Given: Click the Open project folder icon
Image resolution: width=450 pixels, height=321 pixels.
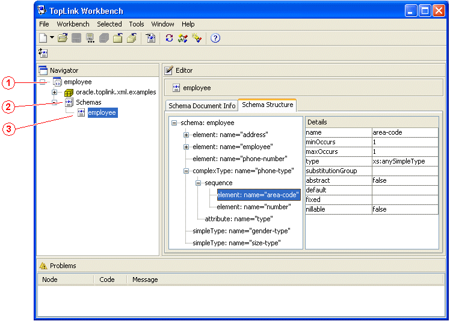Looking at the screenshot, I should (x=63, y=38).
